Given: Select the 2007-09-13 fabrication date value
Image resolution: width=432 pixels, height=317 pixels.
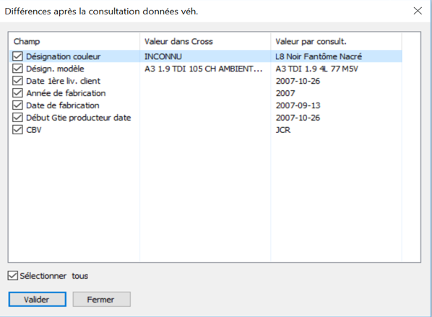Looking at the screenshot, I should click(x=298, y=105).
